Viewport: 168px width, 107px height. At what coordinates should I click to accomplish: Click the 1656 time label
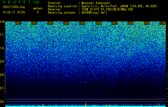click(x=99, y=23)
